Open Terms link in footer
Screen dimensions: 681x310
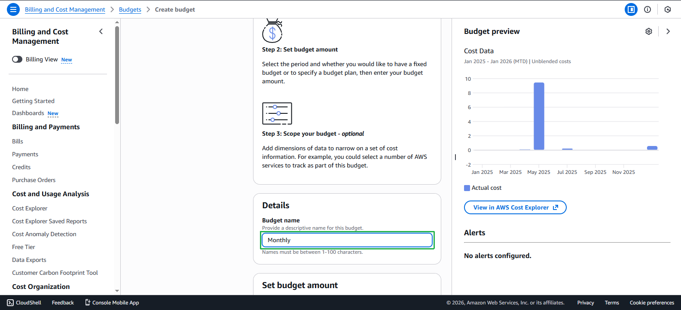(x=612, y=303)
